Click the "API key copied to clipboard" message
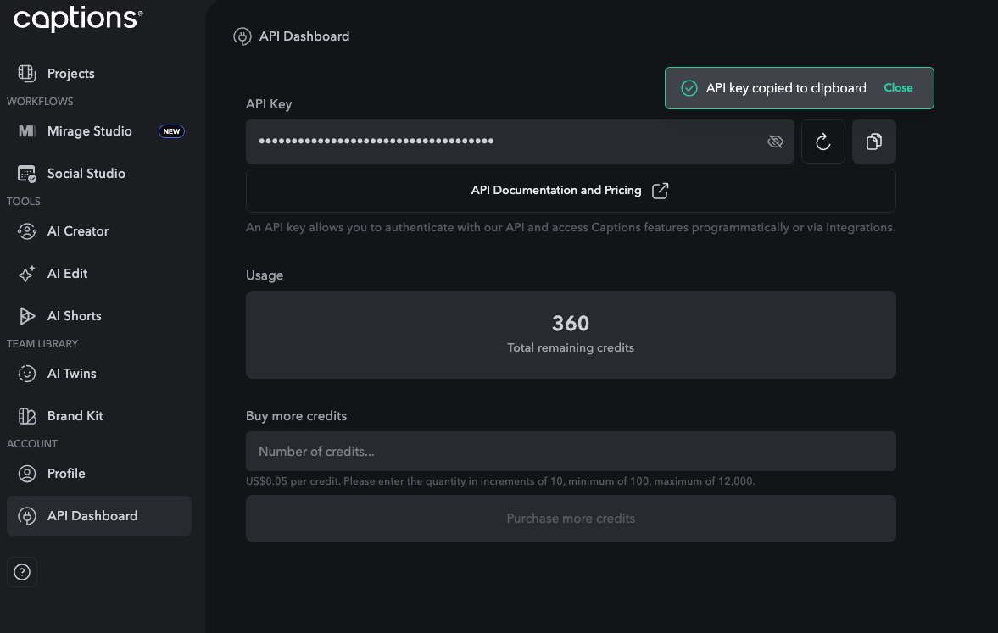 tap(786, 88)
